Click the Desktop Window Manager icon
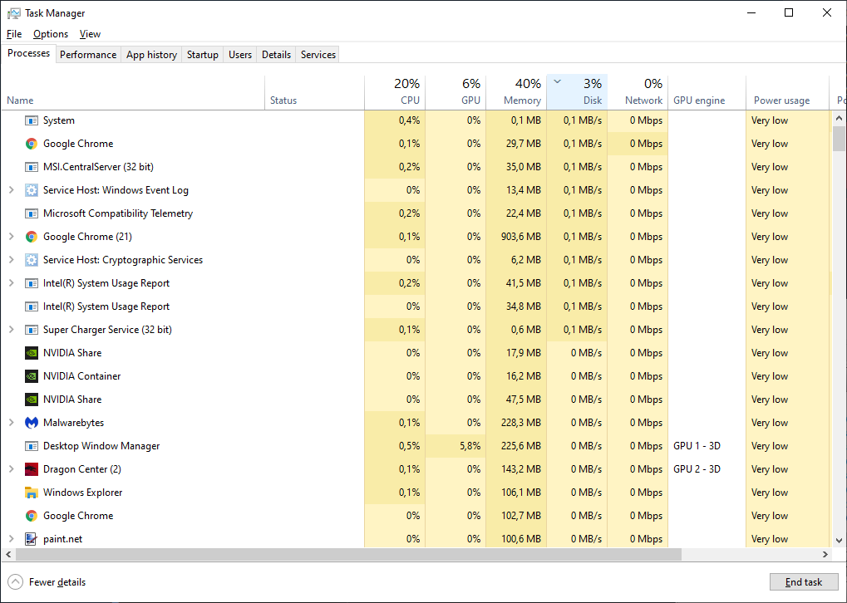 pyautogui.click(x=32, y=446)
